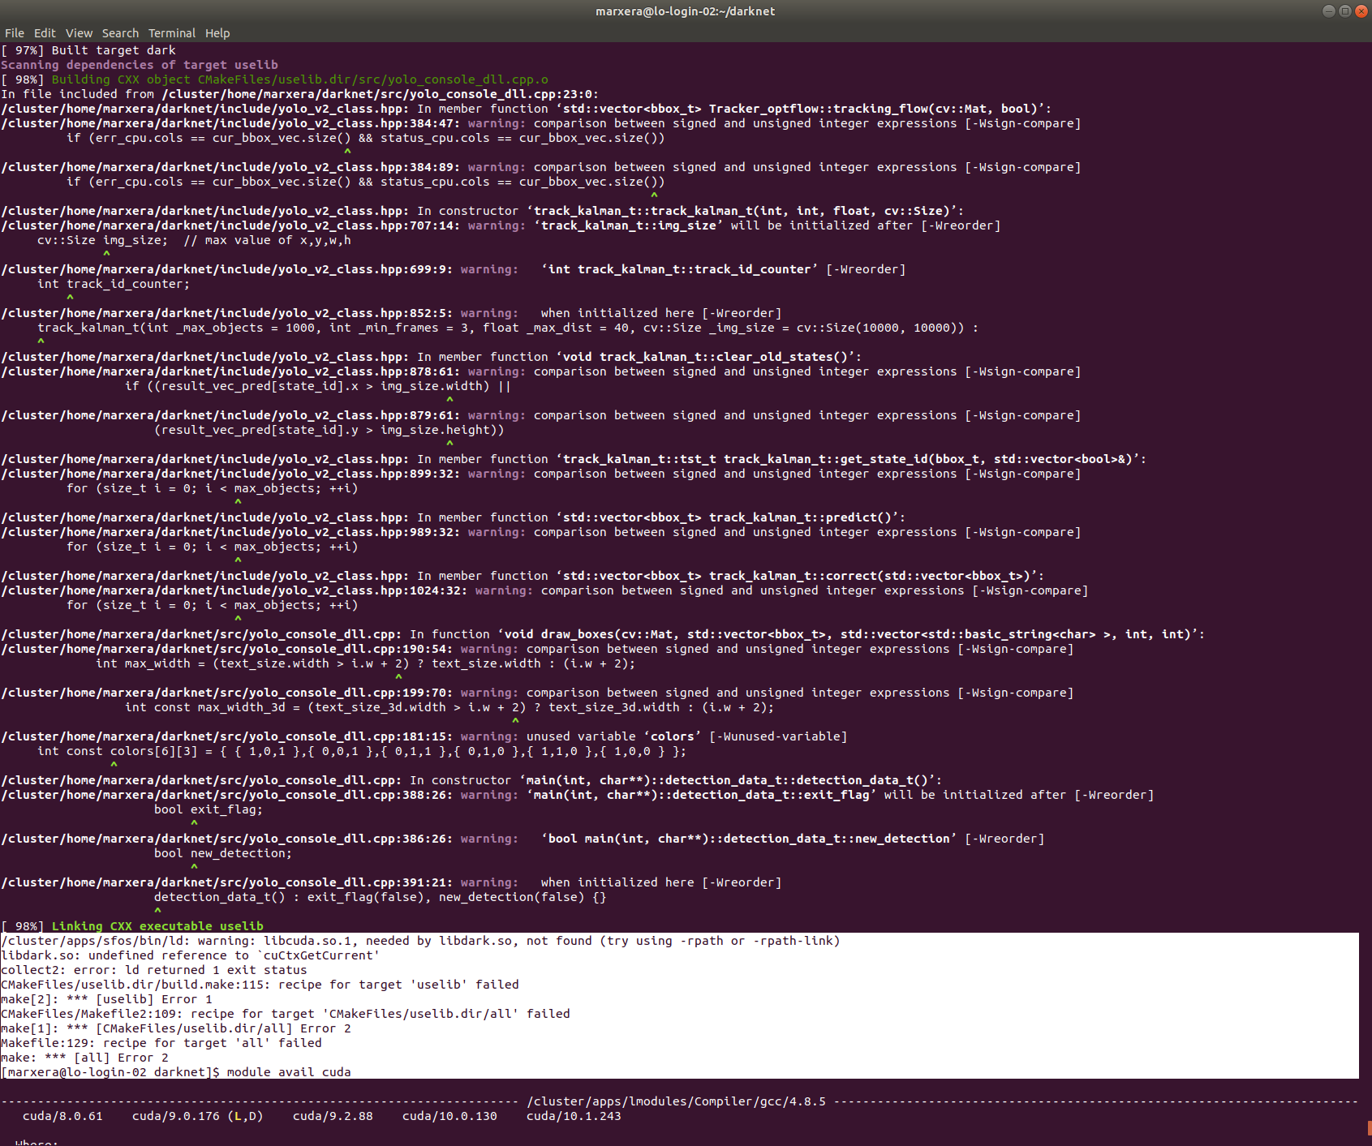
Task: Click the /cluster/apps/lmodules/Compiler/gcc/4.8.5 path header
Action: 676,1101
